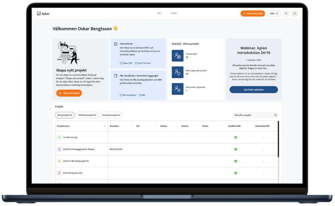Sort by Projektnamn column sort arrows
Image resolution: width=335 pixels, height=206 pixels.
(x=105, y=126)
